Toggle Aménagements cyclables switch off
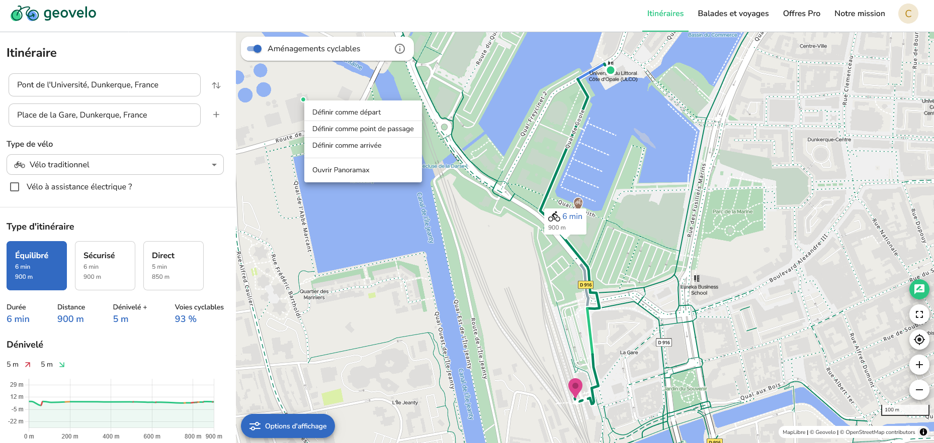Image resolution: width=934 pixels, height=443 pixels. 254,49
